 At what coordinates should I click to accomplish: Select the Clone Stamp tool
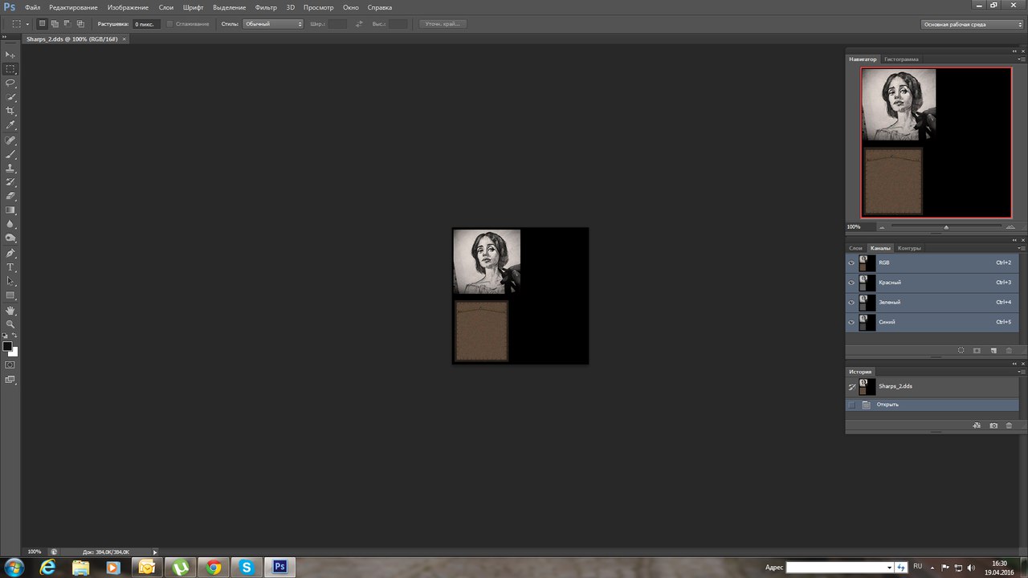tap(11, 169)
